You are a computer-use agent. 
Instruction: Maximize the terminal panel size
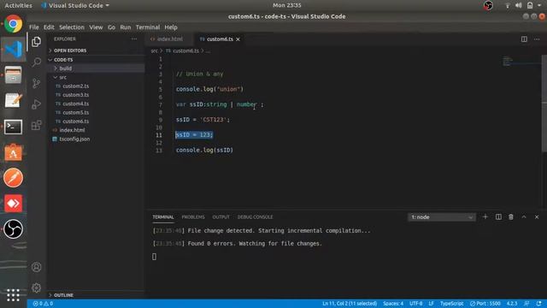click(x=524, y=216)
